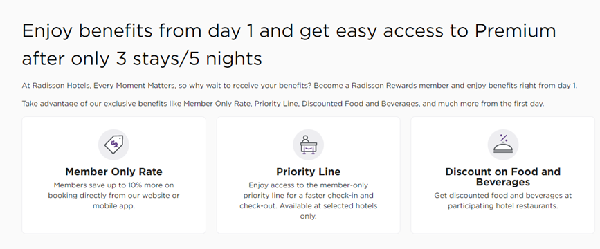Click the paragraph starting At Radisson Hotels
This screenshot has height=249, width=600.
coord(299,86)
